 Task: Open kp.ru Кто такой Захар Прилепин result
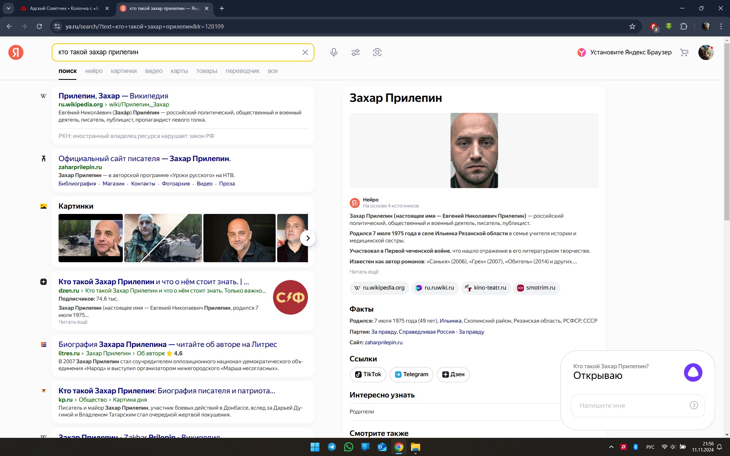167,391
